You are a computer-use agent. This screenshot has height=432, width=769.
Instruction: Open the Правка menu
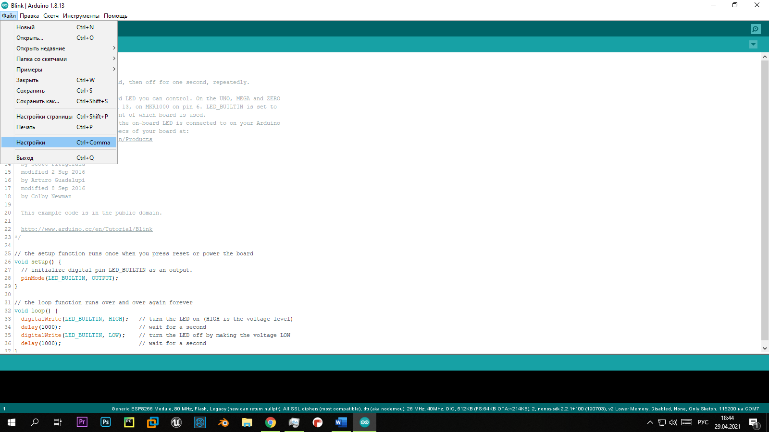point(29,16)
